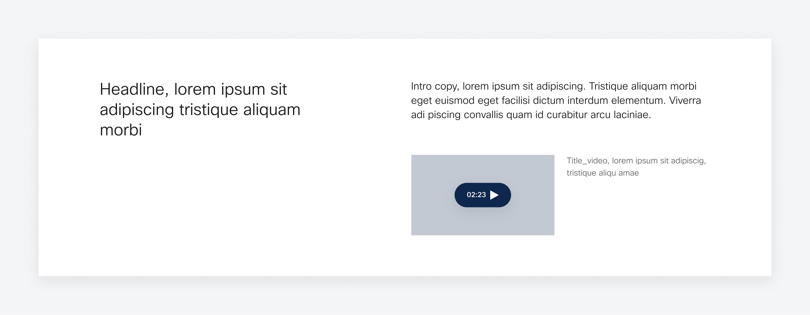Screen dimensions: 810x315
Task: Open the gray video thumbnail placeholder
Action: point(483,195)
